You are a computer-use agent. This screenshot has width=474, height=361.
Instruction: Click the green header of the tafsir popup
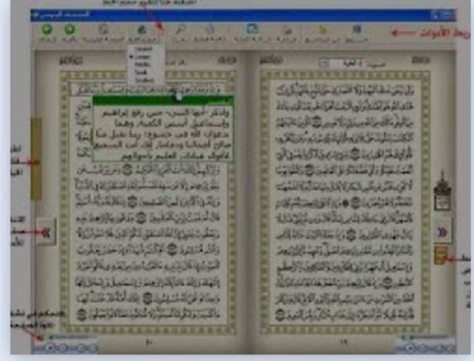click(156, 100)
